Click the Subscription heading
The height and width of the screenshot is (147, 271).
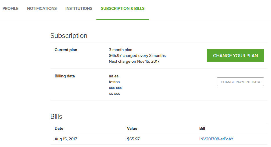(69, 36)
